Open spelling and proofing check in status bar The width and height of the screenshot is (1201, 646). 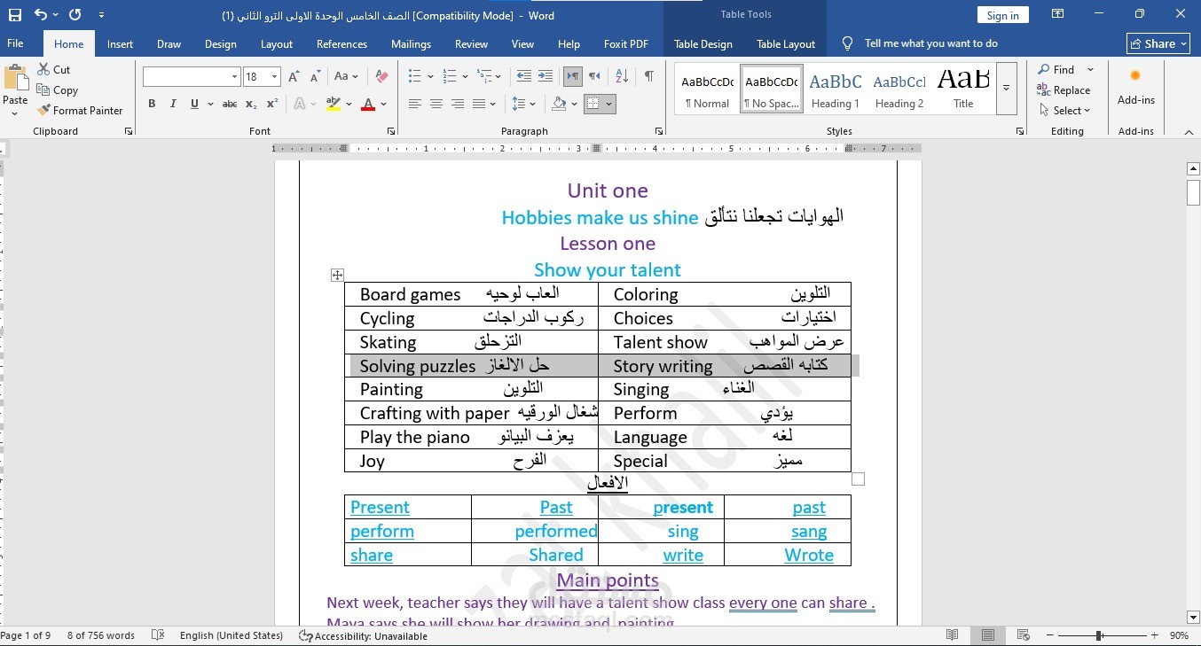click(x=158, y=635)
